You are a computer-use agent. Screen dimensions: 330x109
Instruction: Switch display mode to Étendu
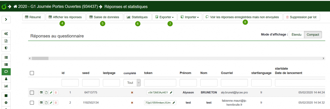pyautogui.click(x=296, y=35)
